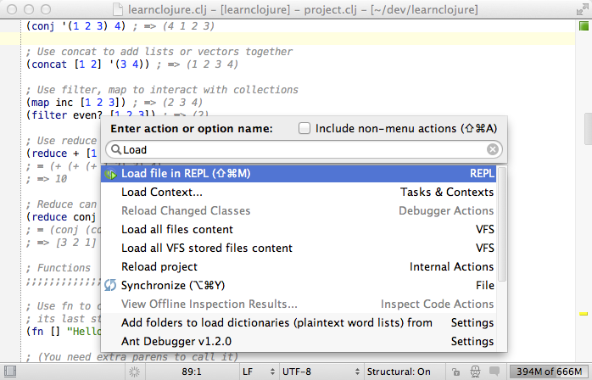Click the '; Functions' comment heading

pyautogui.click(x=59, y=268)
